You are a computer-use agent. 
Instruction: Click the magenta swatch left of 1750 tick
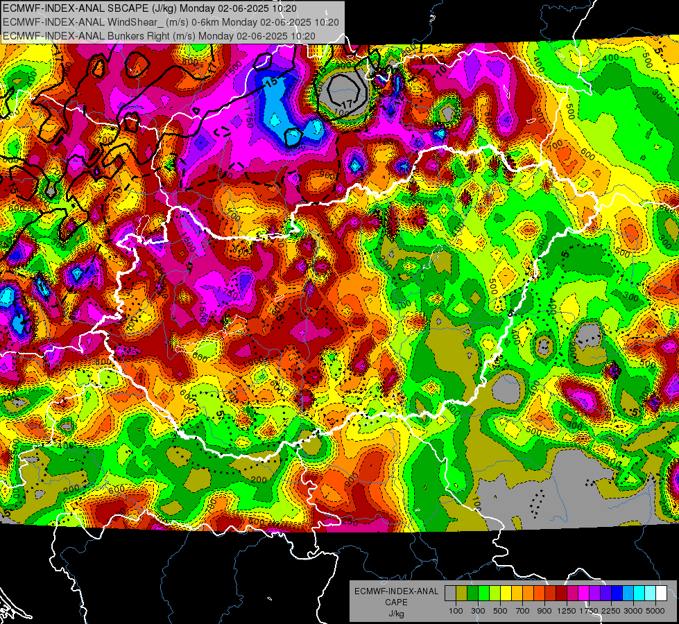tap(584, 593)
